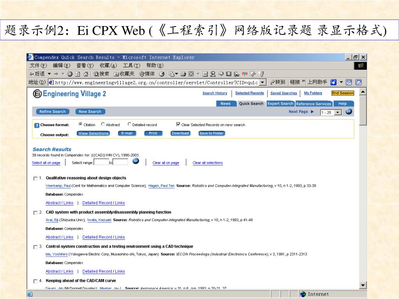Open the Favorites (收藏夹) toolbar button
This screenshot has width=399, height=299.
click(124, 74)
